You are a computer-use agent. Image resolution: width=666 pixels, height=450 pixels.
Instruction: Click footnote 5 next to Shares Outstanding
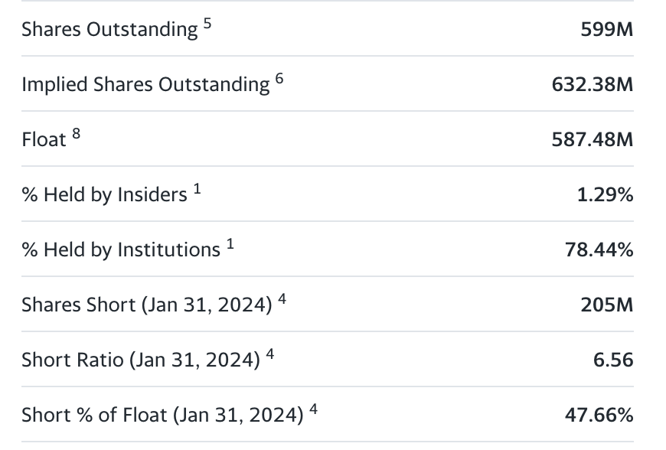point(207,23)
